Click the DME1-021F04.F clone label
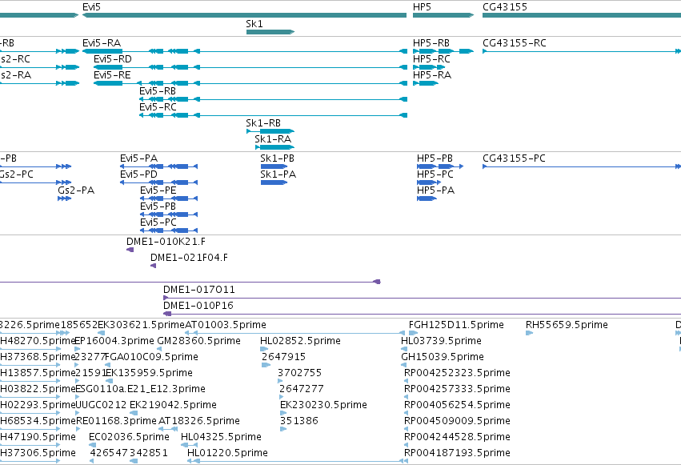The image size is (681, 465). click(189, 258)
